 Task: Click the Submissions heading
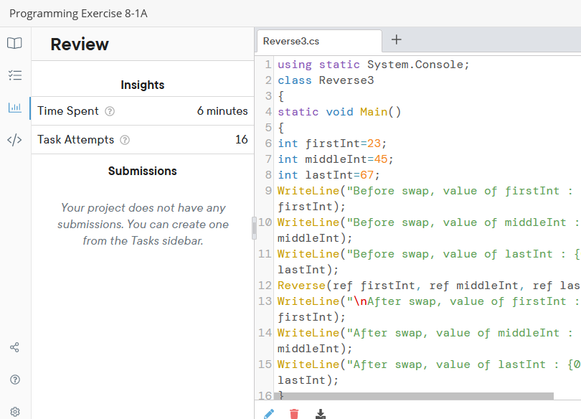point(143,171)
